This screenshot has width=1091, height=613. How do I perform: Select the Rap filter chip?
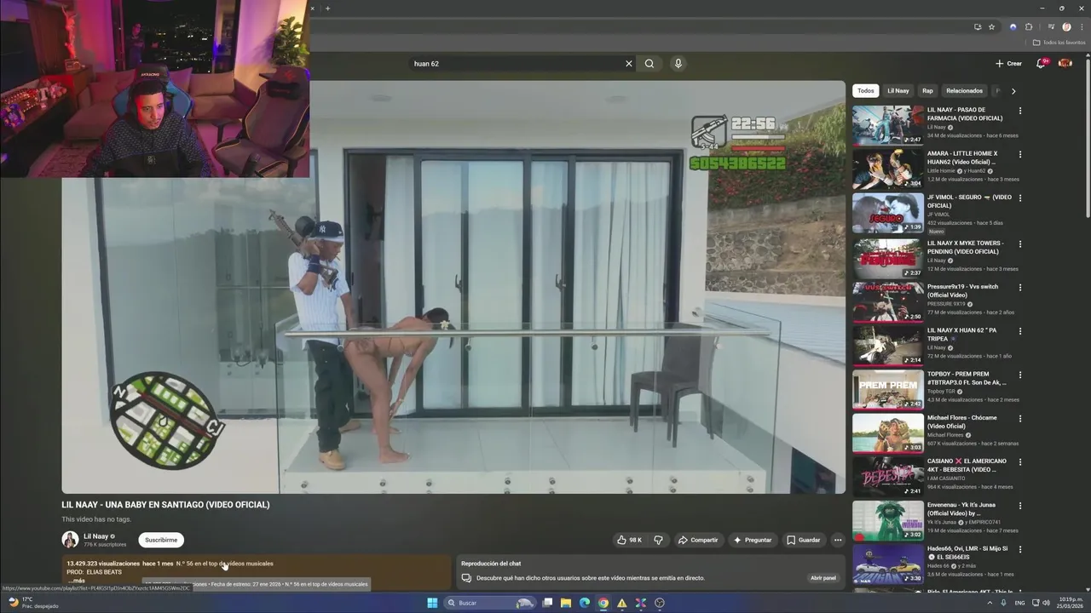(927, 90)
